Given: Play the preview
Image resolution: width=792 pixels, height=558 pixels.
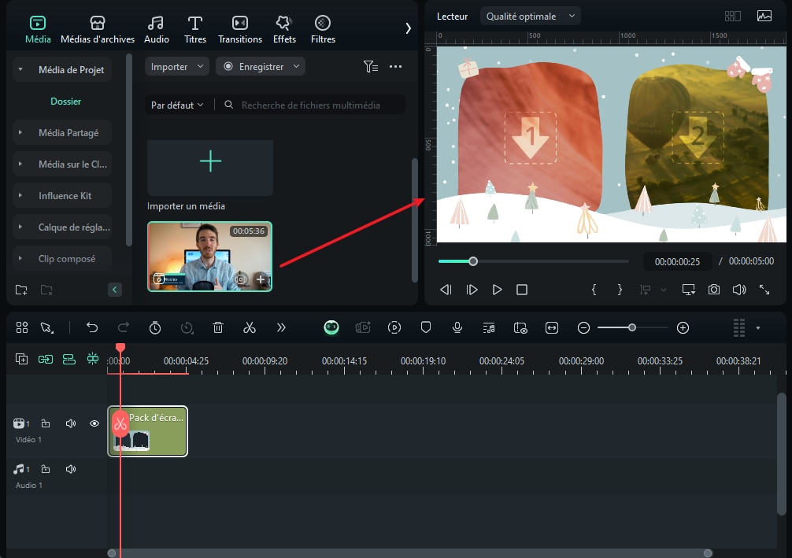Looking at the screenshot, I should (x=497, y=290).
